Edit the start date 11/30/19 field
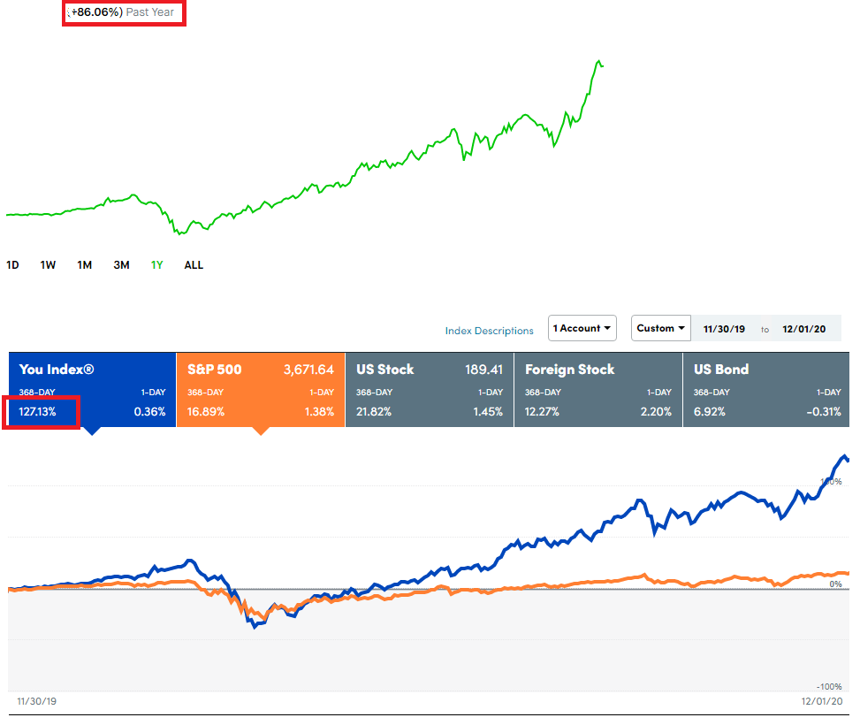 (724, 329)
